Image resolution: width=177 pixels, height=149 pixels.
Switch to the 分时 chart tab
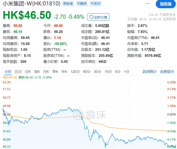[8, 72]
